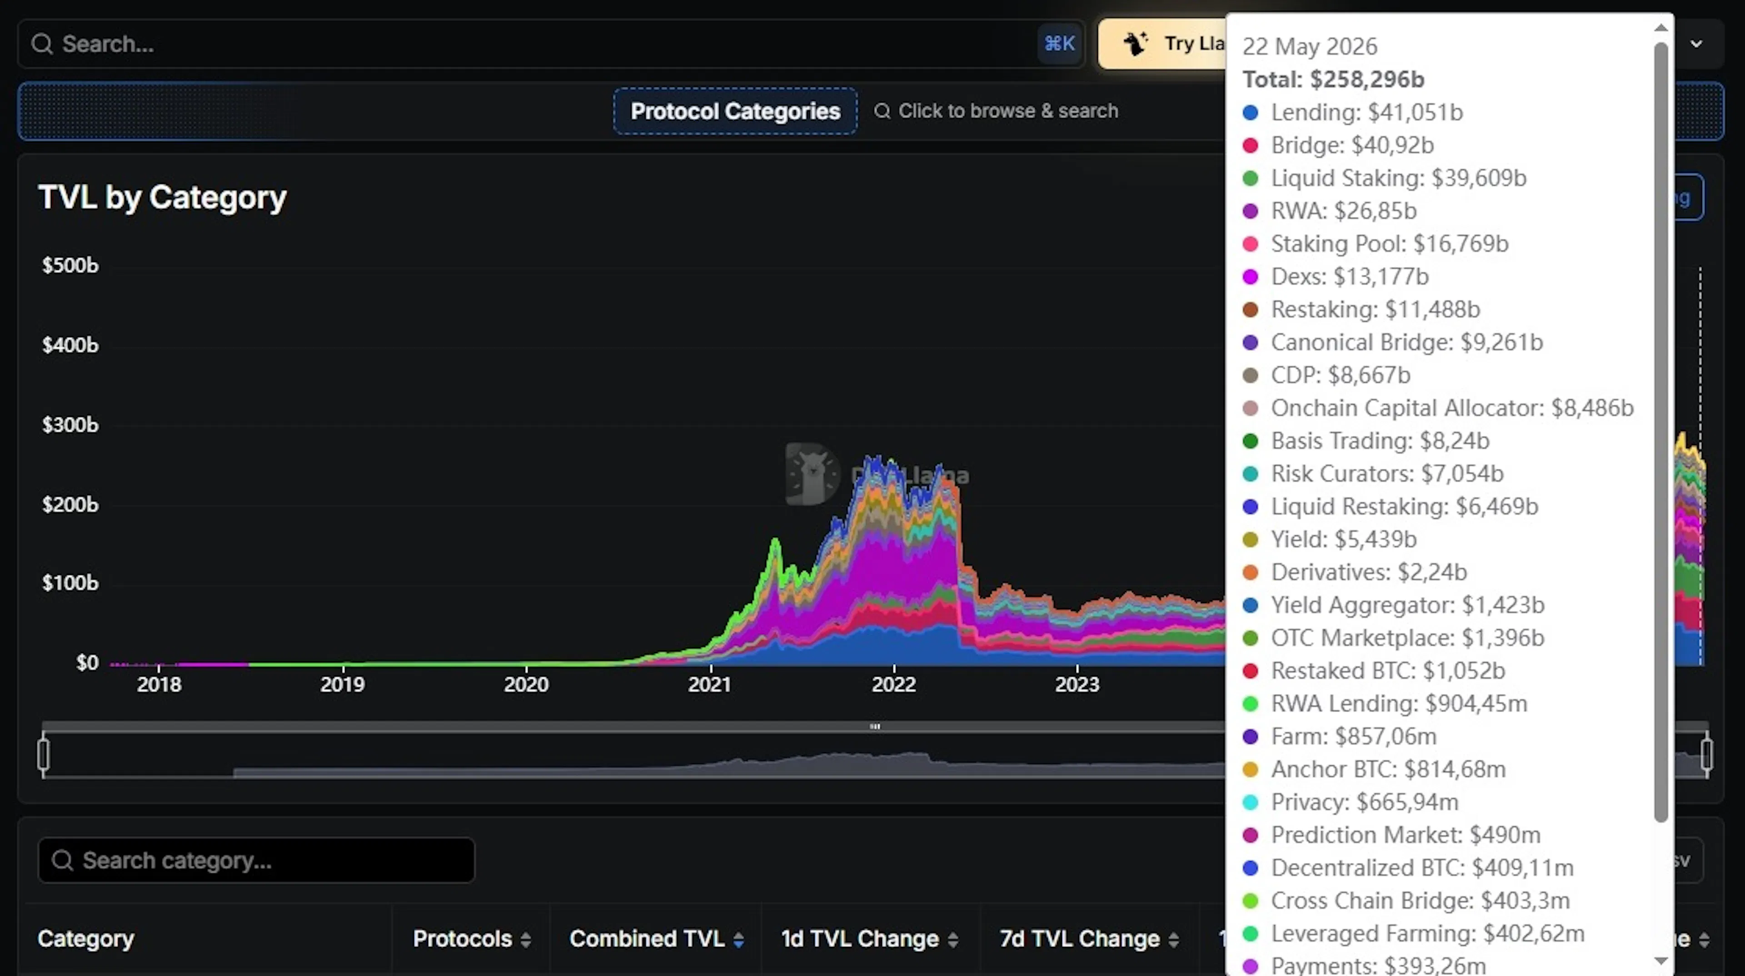Sort table by 1d TVL Change

point(870,939)
